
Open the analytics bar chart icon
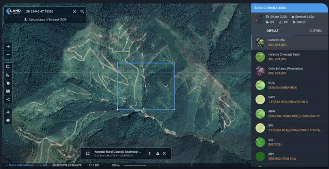pos(8,112)
